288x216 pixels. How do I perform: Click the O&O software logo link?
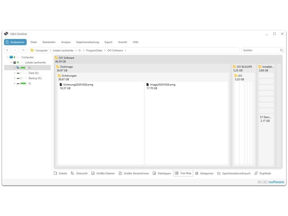pos(271,182)
